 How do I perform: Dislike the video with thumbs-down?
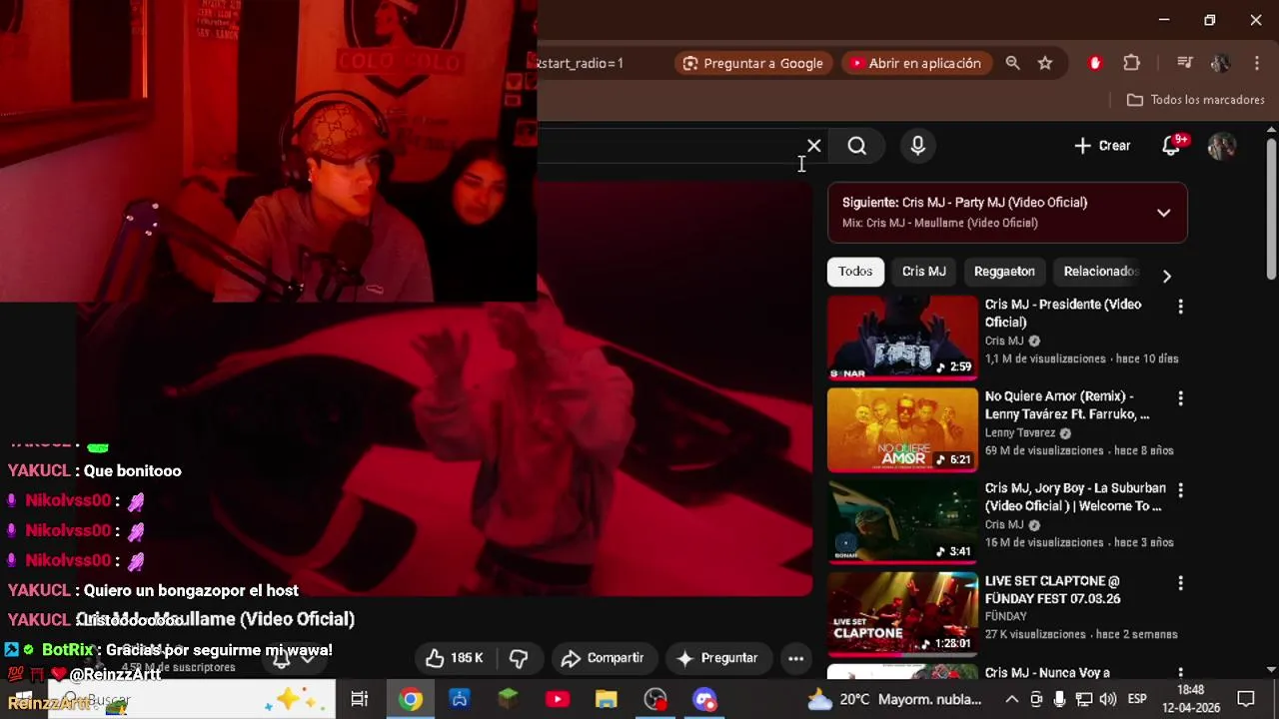(519, 658)
